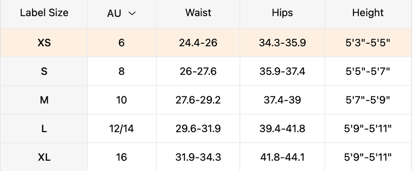The width and height of the screenshot is (415, 171).
Task: Click AU size 16 cell
Action: (121, 157)
